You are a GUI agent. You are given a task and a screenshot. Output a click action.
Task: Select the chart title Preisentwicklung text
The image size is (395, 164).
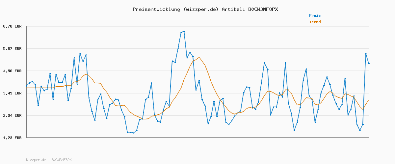point(156,9)
